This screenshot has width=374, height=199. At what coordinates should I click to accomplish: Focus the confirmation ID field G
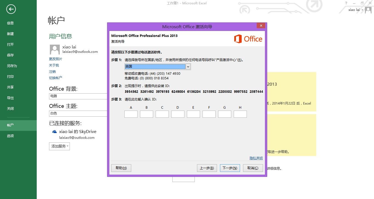(225, 114)
